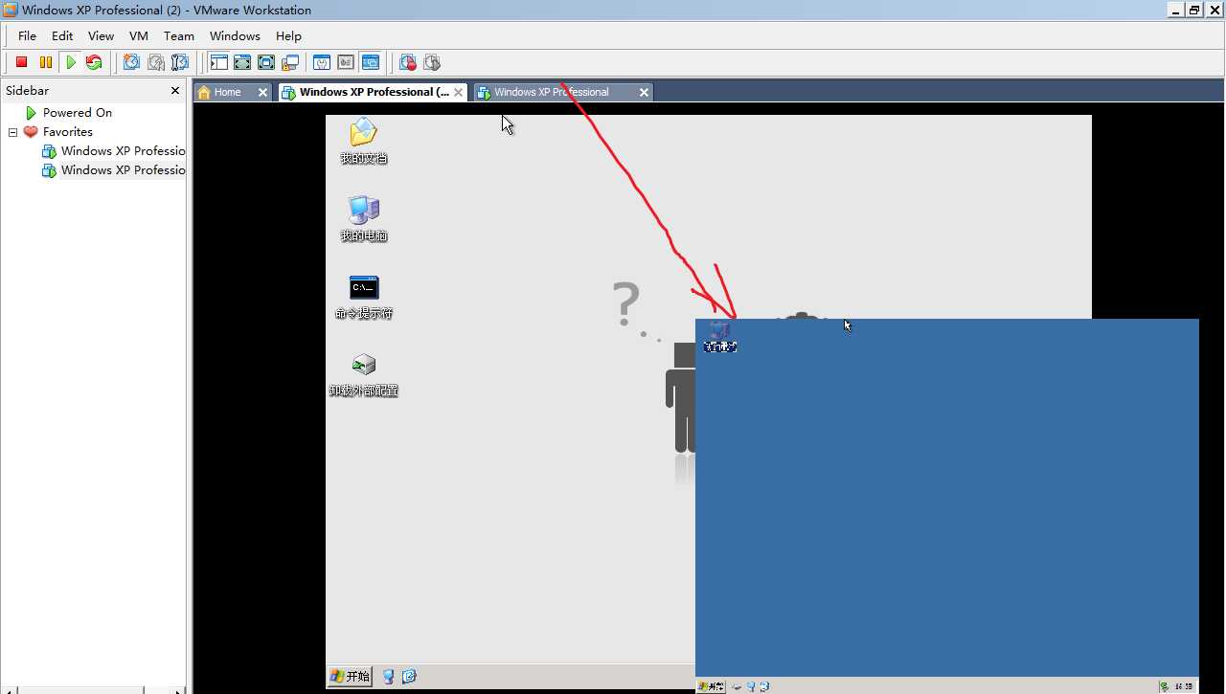Screen dimensions: 1226x694
Task: Click the green Power On play button
Action: pyautogui.click(x=70, y=62)
